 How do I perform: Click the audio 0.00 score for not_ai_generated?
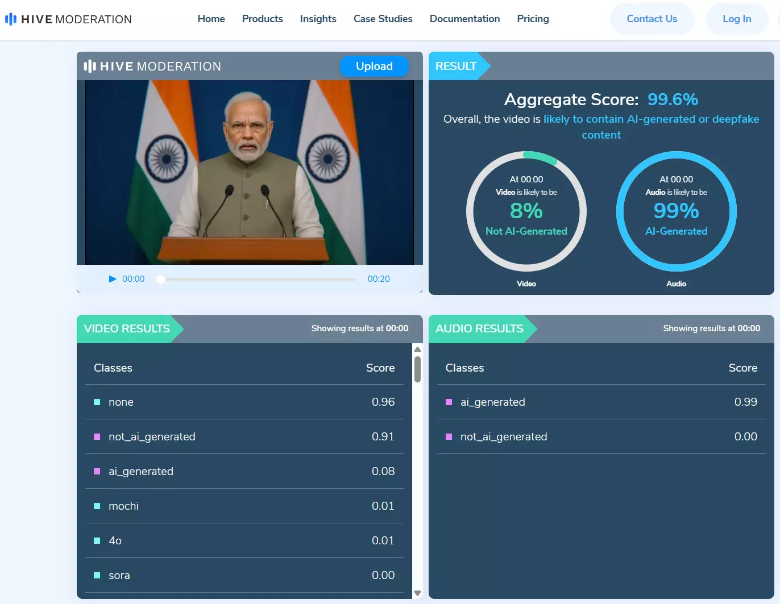coord(746,437)
